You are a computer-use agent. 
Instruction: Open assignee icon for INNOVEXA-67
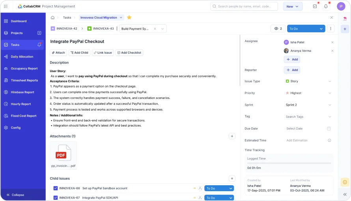click(200, 197)
